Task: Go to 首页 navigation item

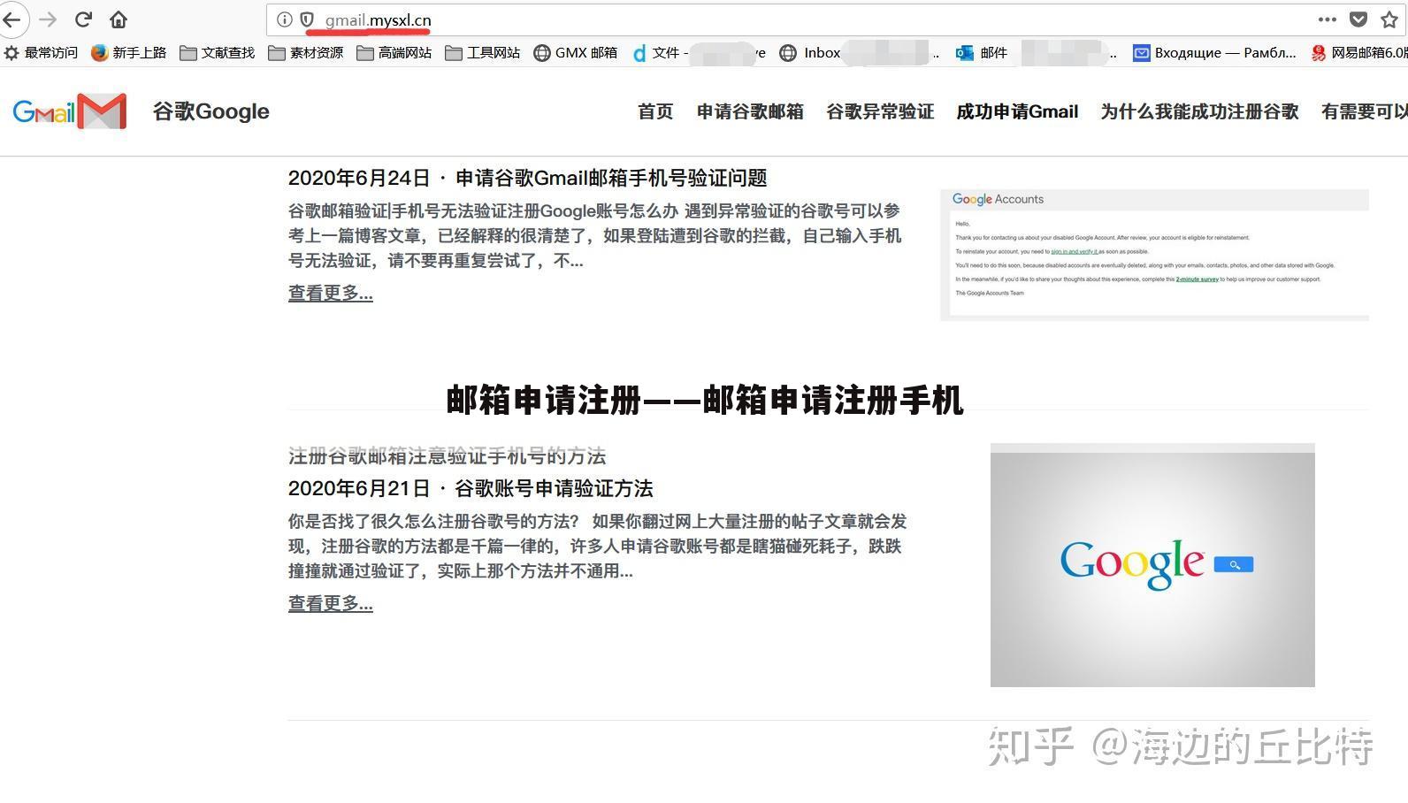Action: pos(655,111)
